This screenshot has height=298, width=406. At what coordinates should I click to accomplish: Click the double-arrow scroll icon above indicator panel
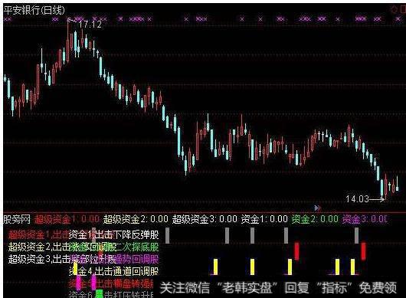tap(317, 208)
